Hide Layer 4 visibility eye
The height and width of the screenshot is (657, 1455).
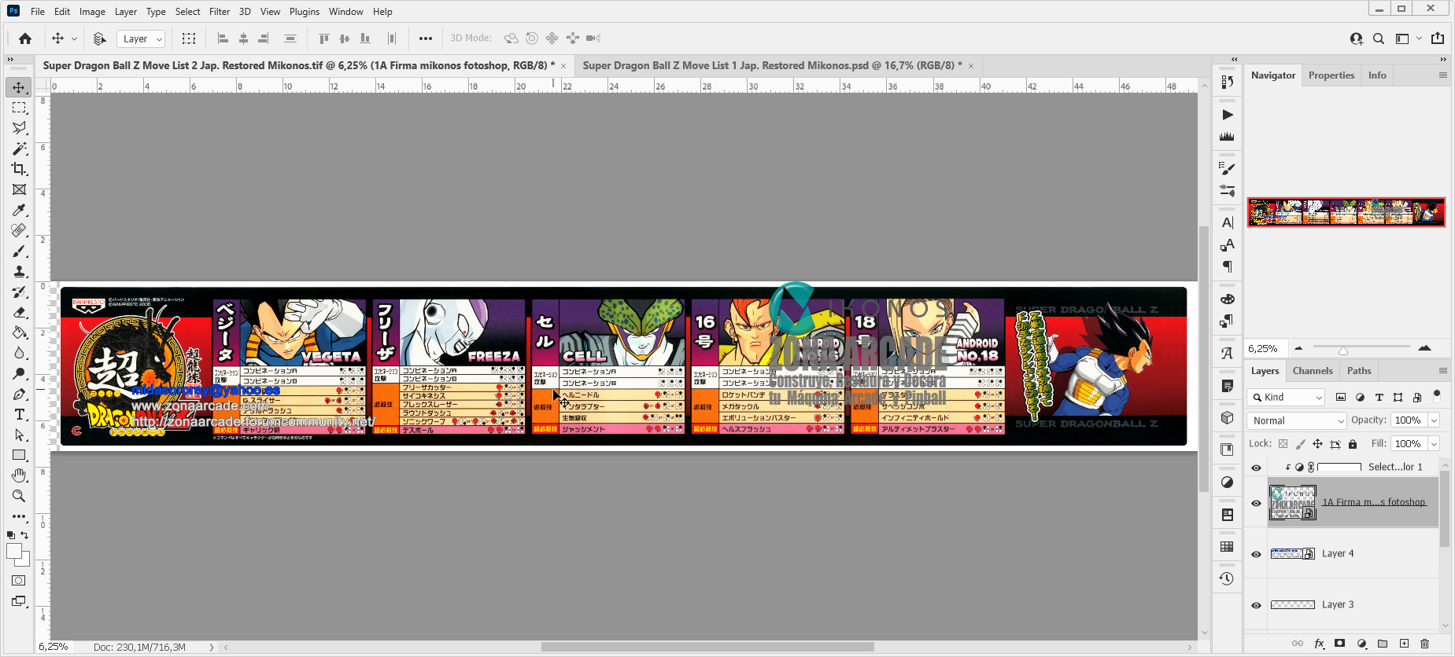point(1256,554)
